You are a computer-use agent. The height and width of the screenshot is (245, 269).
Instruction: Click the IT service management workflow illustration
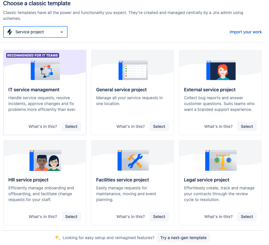pos(45,70)
